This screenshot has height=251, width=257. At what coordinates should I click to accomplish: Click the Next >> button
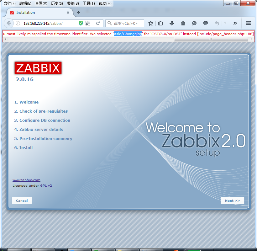click(232, 200)
